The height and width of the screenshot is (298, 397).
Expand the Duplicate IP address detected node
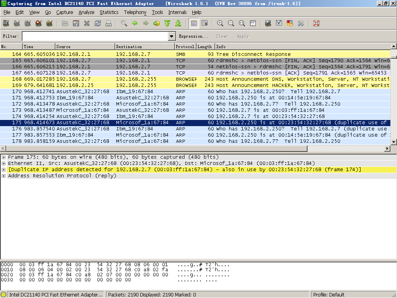(4, 170)
